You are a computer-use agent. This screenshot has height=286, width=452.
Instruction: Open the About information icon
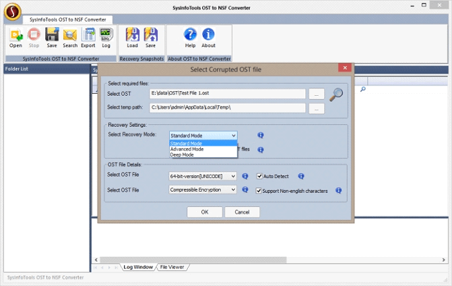pyautogui.click(x=208, y=38)
